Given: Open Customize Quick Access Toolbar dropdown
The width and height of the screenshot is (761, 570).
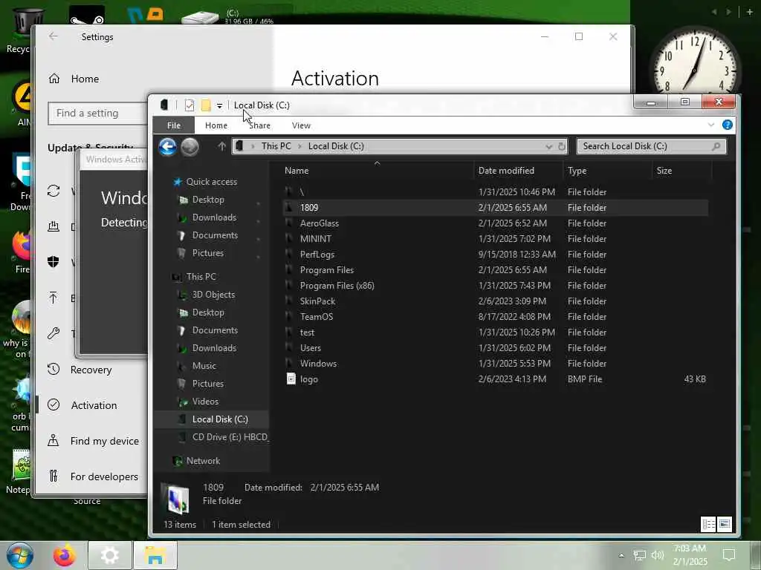Looking at the screenshot, I should click(219, 105).
